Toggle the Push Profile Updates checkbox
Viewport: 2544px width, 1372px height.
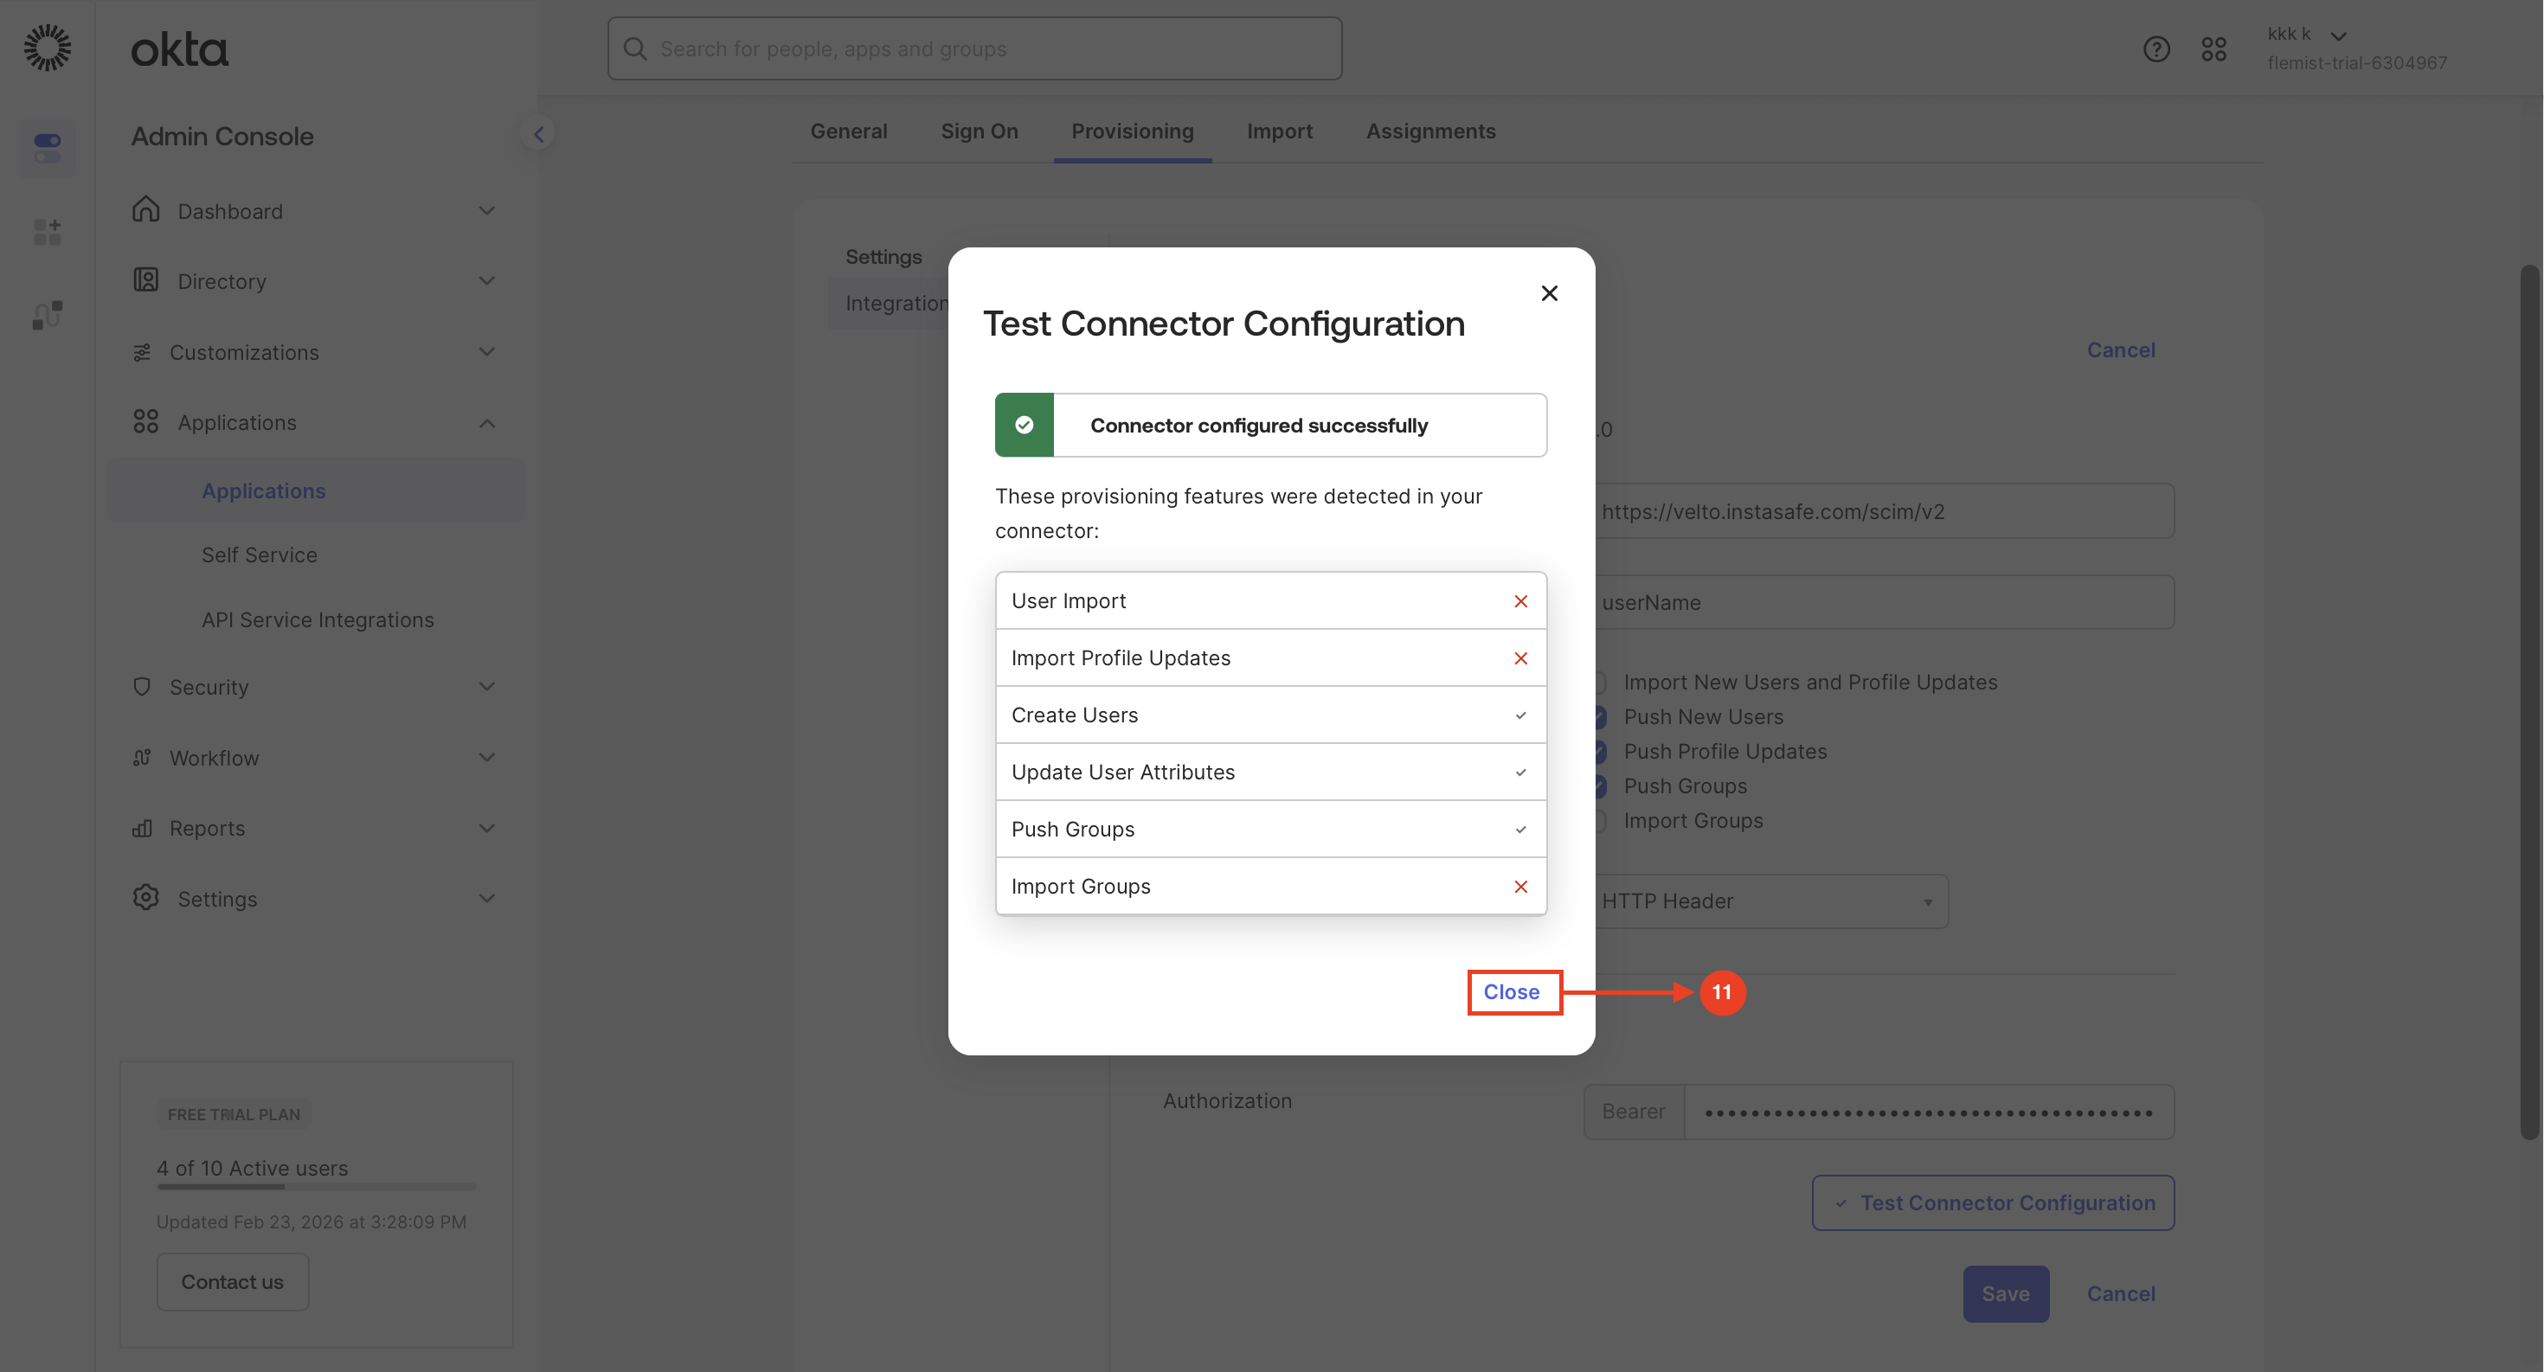(1600, 751)
